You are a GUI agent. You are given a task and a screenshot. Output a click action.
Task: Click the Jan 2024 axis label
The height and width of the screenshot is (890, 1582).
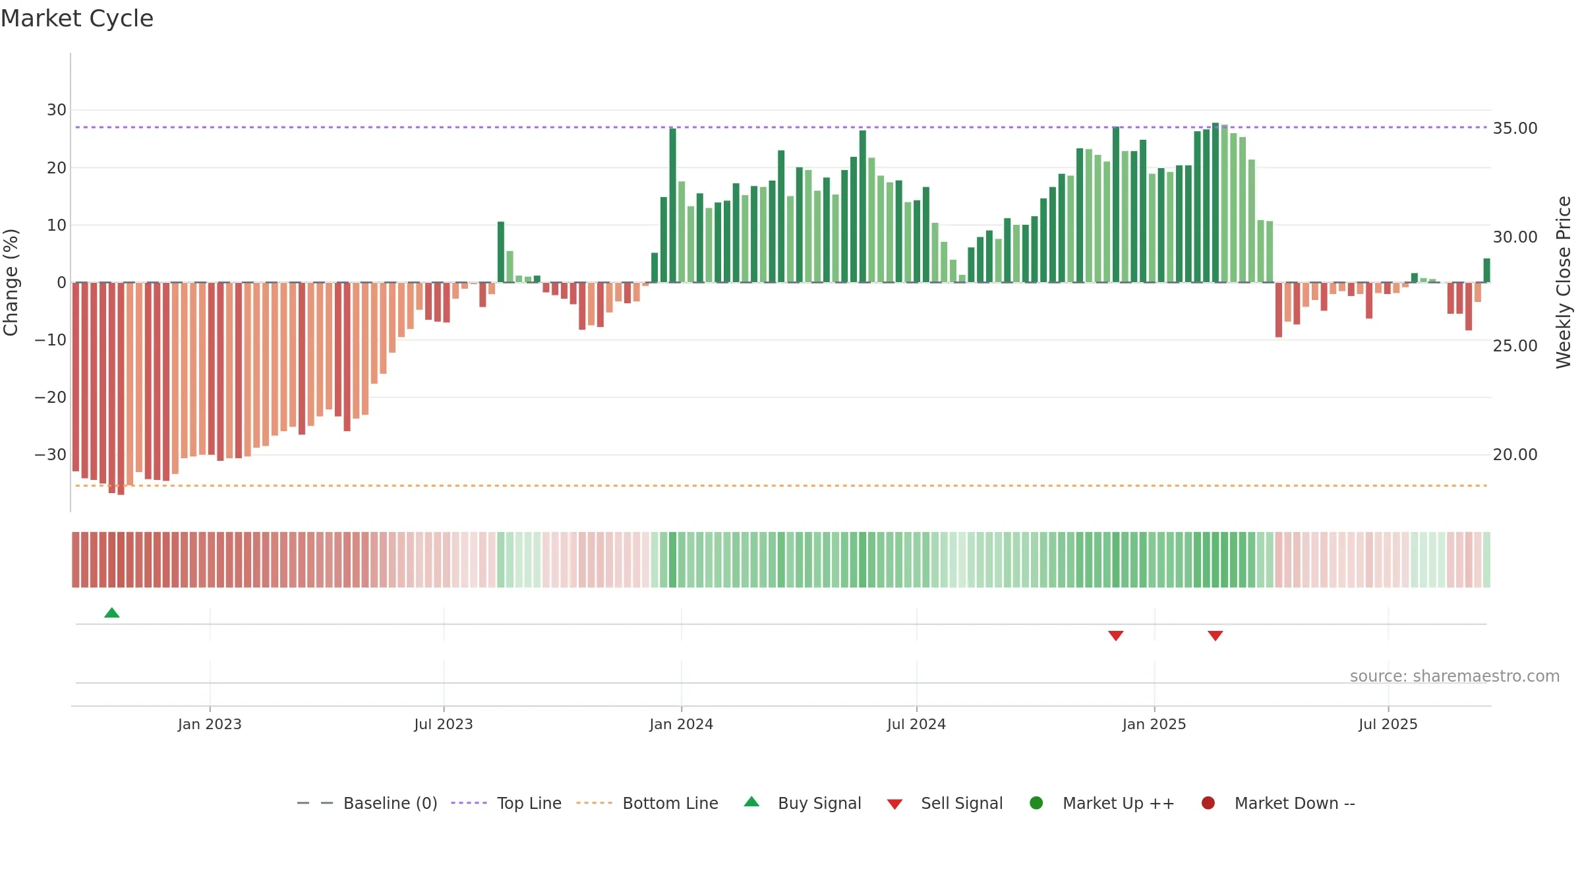tap(682, 724)
